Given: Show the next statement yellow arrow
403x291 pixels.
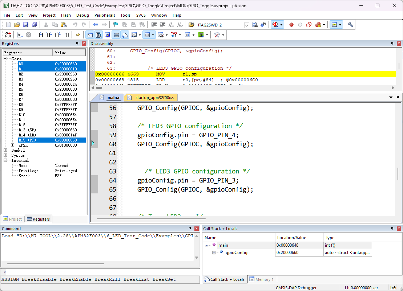Looking at the screenshot, I should 78,35.
